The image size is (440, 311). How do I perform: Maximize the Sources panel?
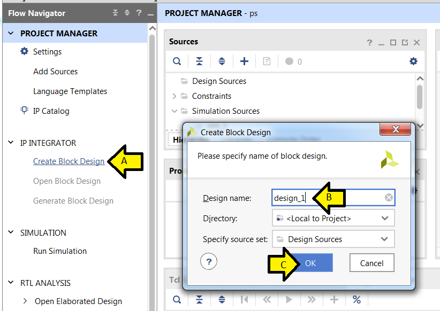tap(393, 43)
